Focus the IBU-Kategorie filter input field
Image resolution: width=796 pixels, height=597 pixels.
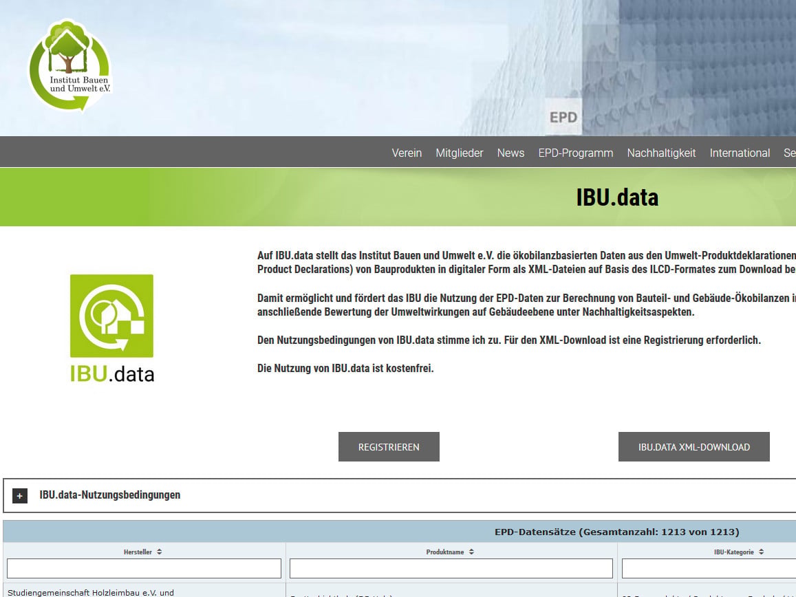click(x=709, y=569)
